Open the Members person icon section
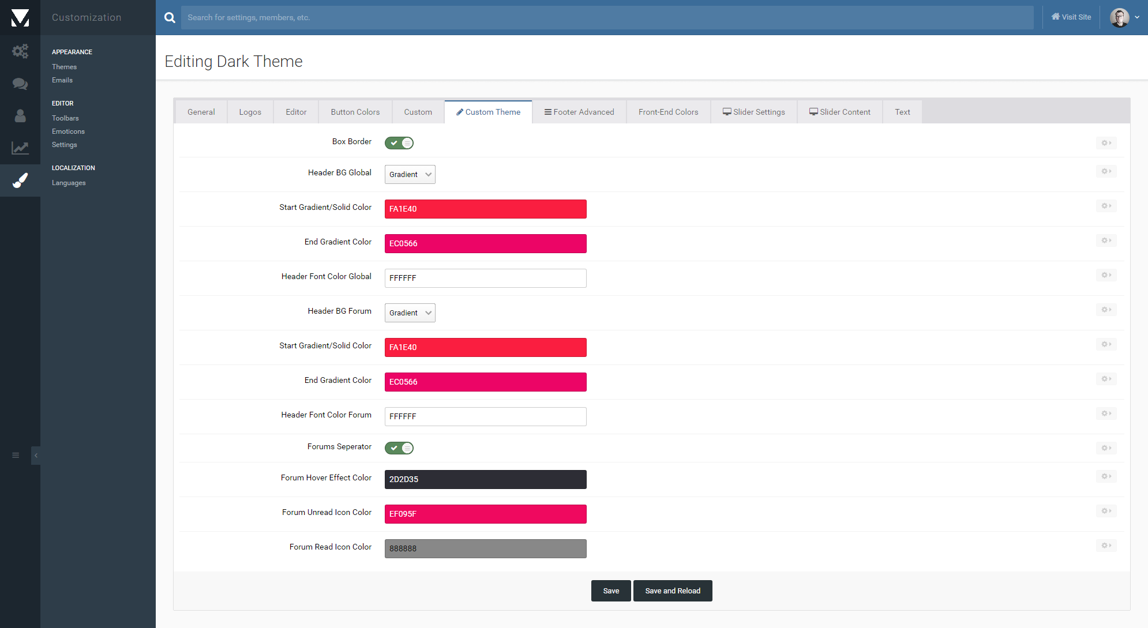This screenshot has height=628, width=1148. point(20,116)
